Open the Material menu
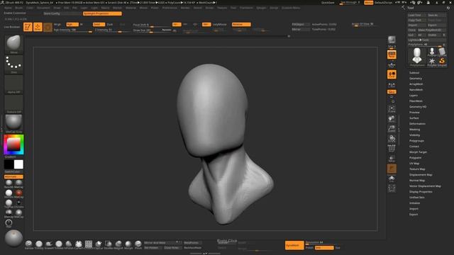 (131, 8)
